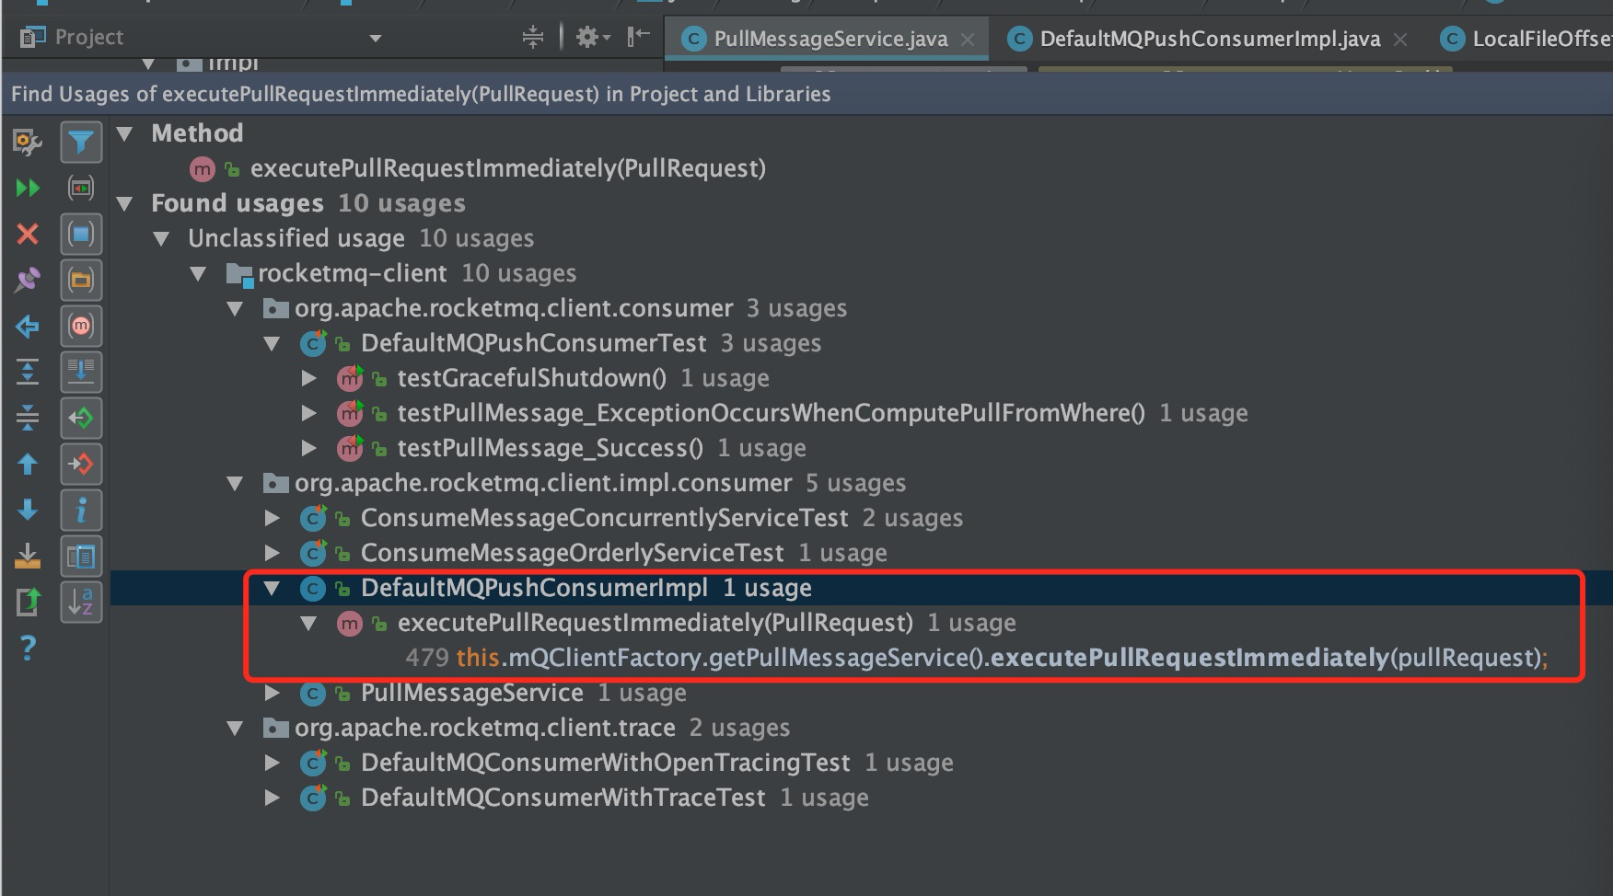Open the Project view dropdown
The height and width of the screenshot is (896, 1613).
pos(375,38)
